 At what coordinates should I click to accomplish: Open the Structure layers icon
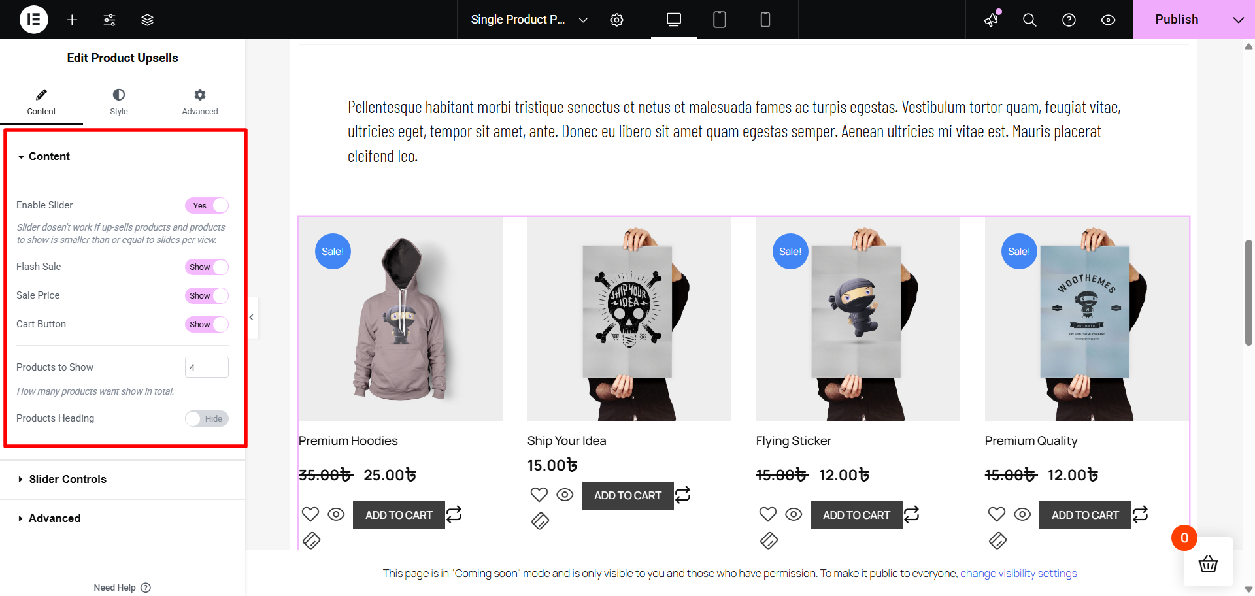147,20
